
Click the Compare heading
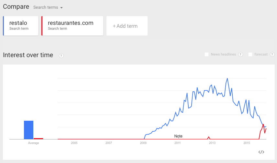(16, 7)
